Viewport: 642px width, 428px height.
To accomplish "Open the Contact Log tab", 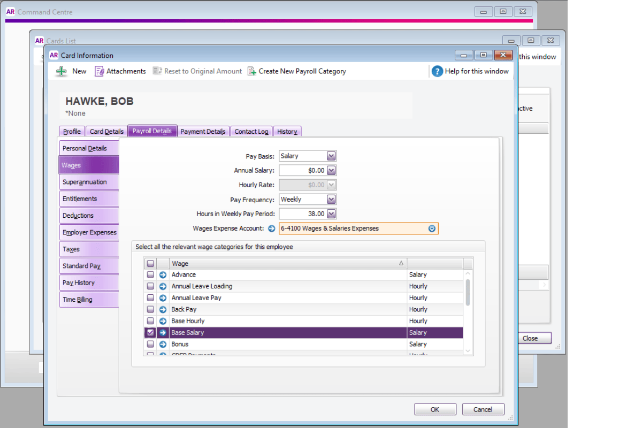I will click(251, 131).
